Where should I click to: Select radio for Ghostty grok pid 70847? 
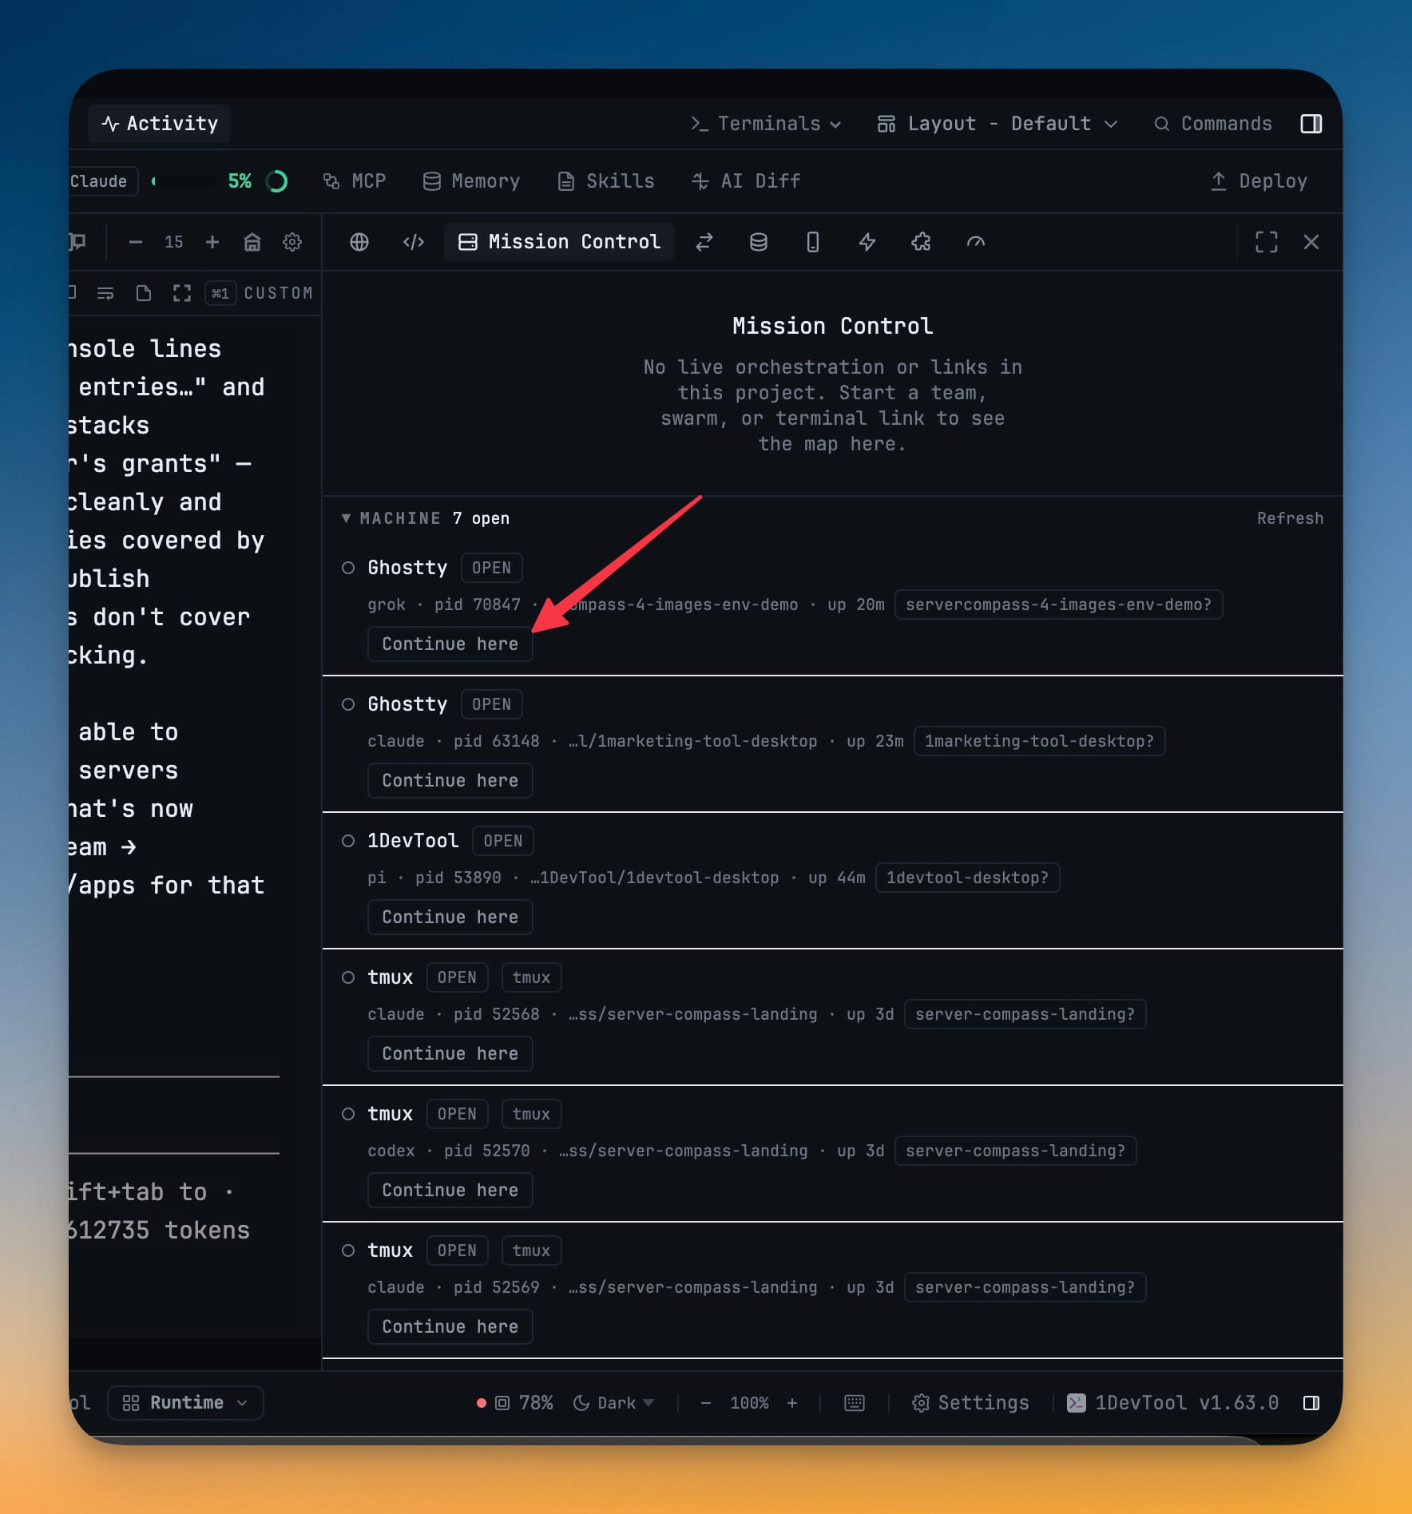348,568
